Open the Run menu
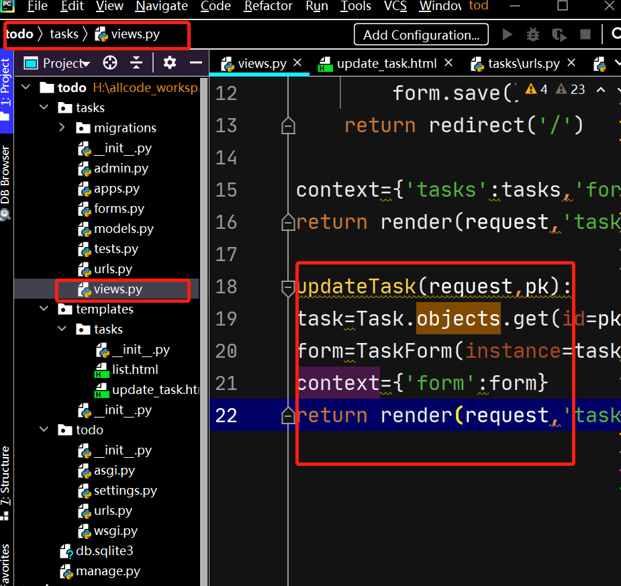Screen dimensions: 621x586 (x=317, y=6)
